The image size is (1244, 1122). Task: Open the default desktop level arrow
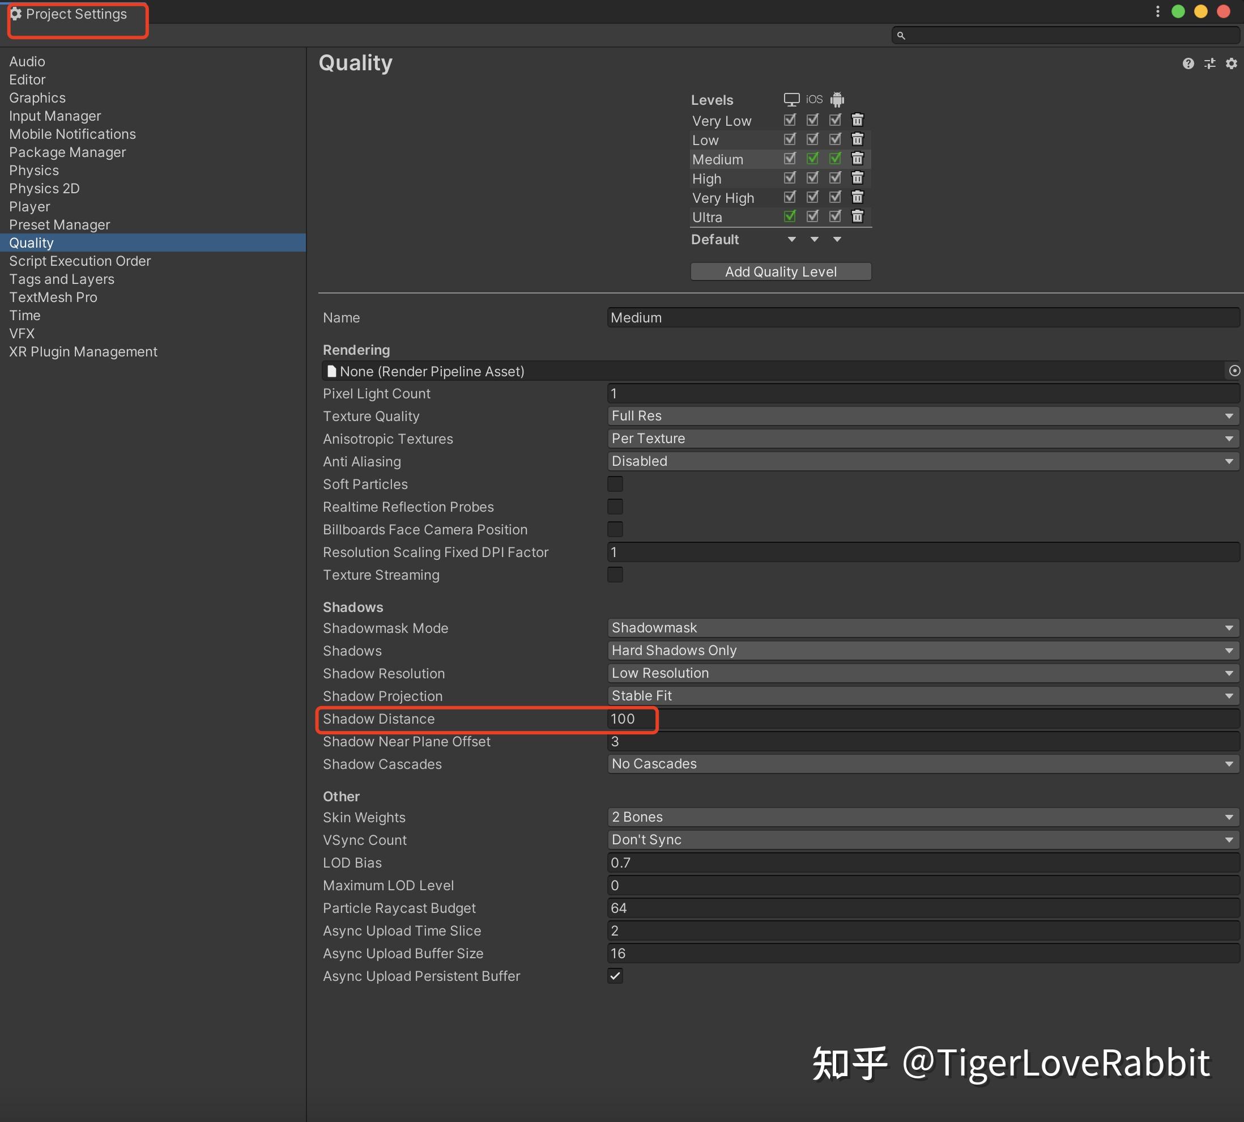pos(792,239)
